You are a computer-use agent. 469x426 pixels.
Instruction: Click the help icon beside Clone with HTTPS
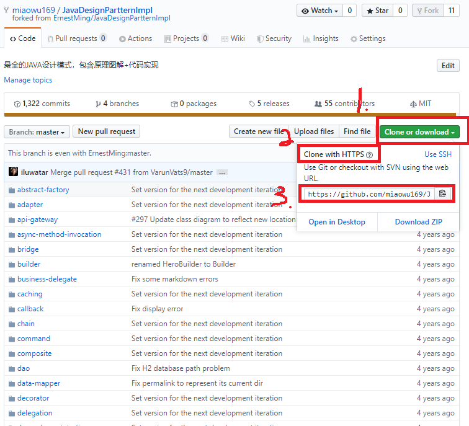369,155
